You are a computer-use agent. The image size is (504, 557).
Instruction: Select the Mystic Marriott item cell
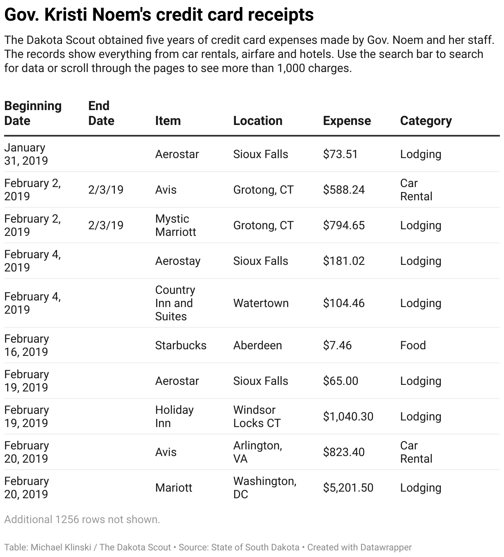point(176,225)
